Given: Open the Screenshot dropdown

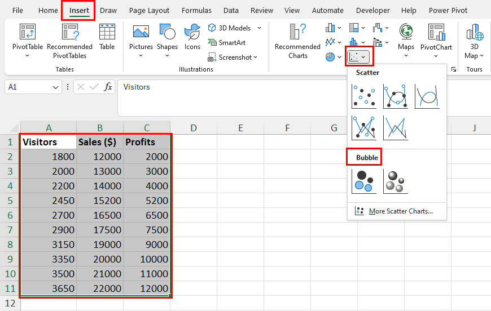Looking at the screenshot, I should (x=233, y=57).
